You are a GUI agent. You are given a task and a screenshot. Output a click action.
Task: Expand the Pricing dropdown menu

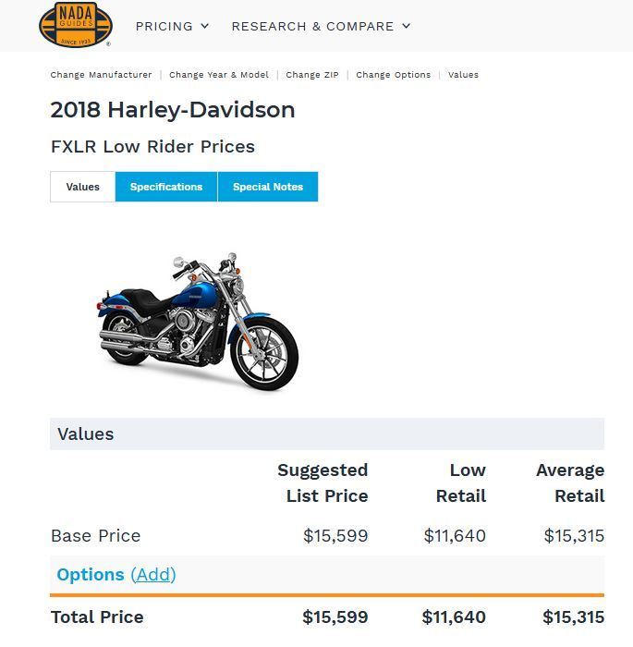pyautogui.click(x=172, y=26)
